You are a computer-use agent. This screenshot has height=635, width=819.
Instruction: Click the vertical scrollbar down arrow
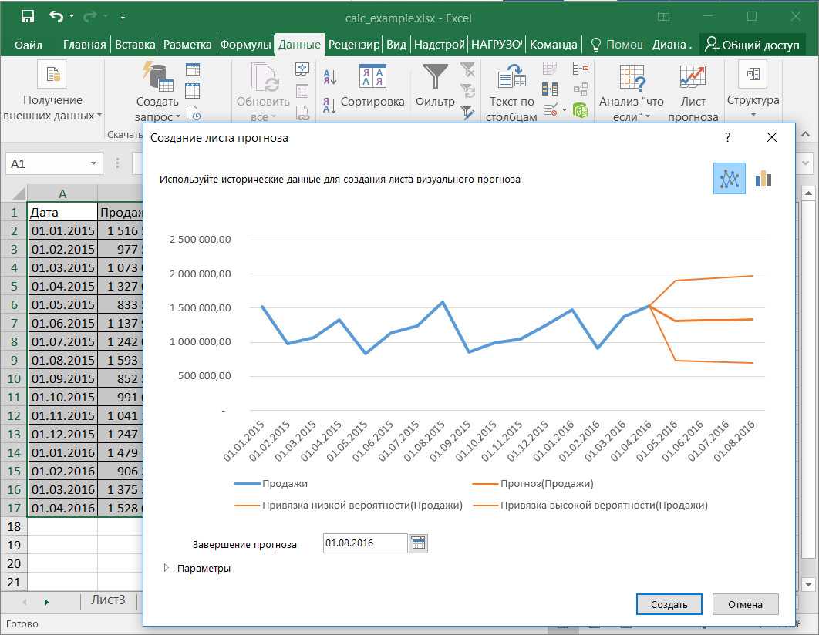808,584
